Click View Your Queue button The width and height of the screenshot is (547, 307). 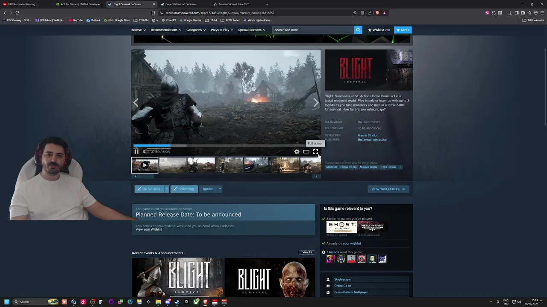tap(388, 189)
